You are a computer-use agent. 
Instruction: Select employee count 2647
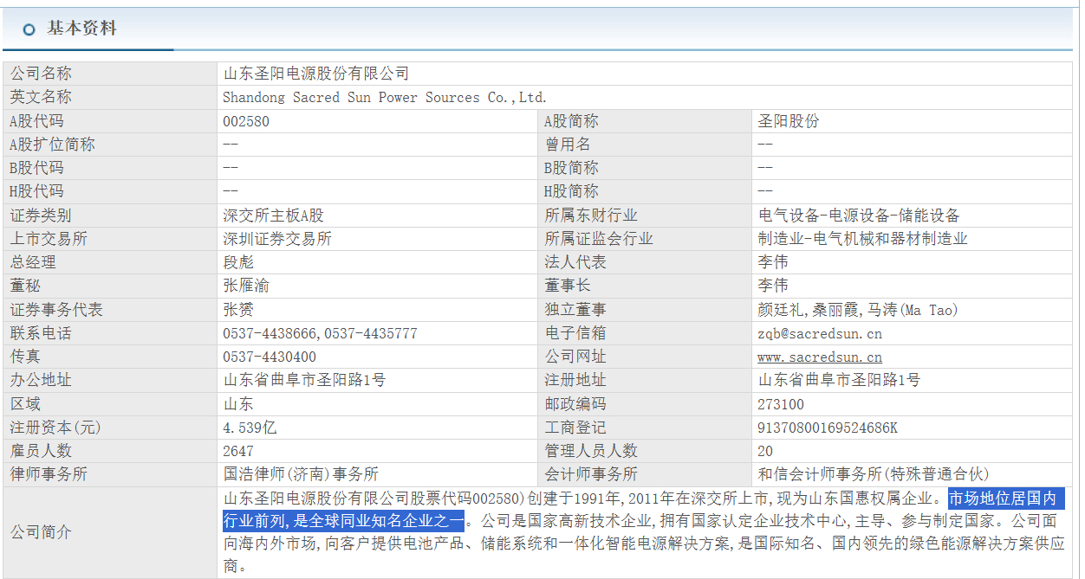(238, 451)
